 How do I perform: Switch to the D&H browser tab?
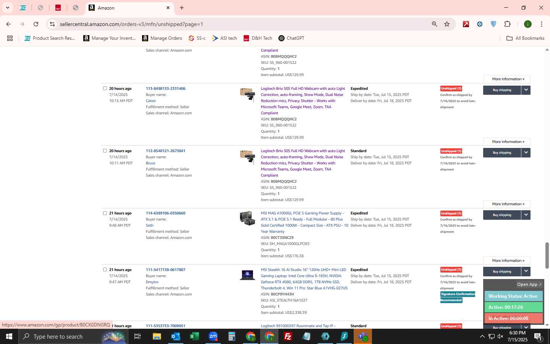tap(58, 8)
